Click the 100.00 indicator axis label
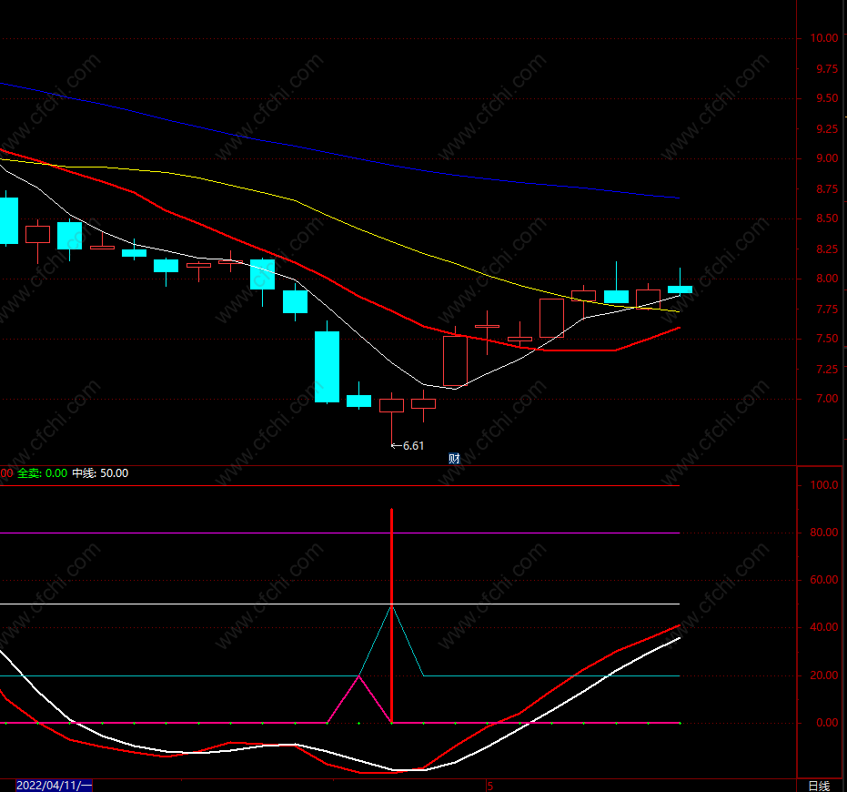 (823, 485)
